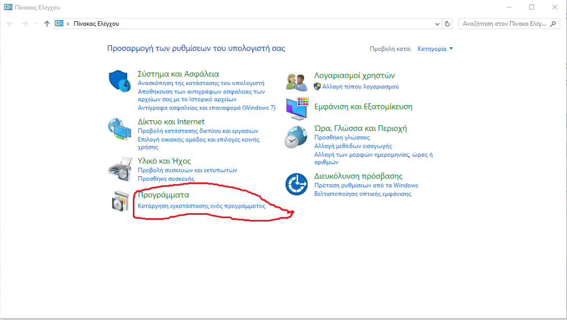Image resolution: width=567 pixels, height=320 pixels.
Task: Click Control Panel icon in address bar
Action: click(59, 23)
